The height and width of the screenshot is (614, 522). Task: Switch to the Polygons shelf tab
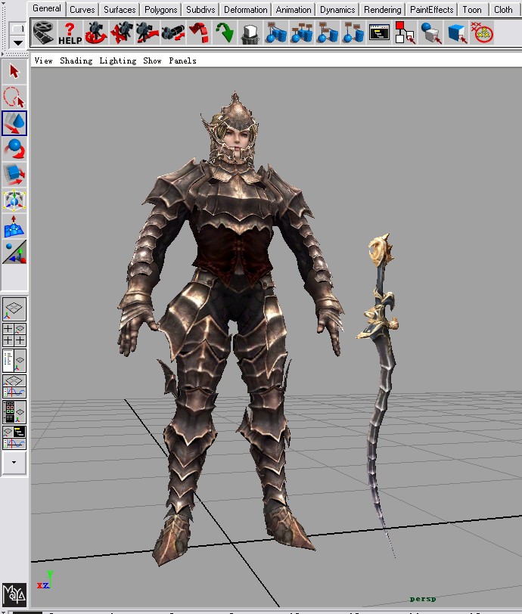pos(160,9)
